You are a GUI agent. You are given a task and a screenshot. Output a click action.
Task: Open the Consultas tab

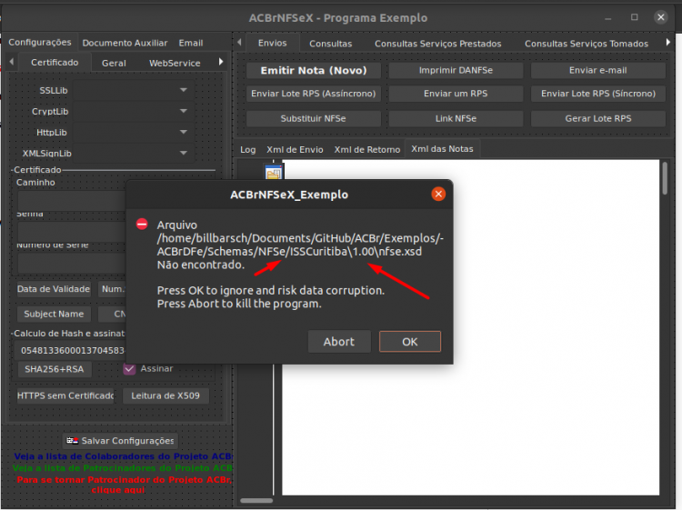(331, 44)
